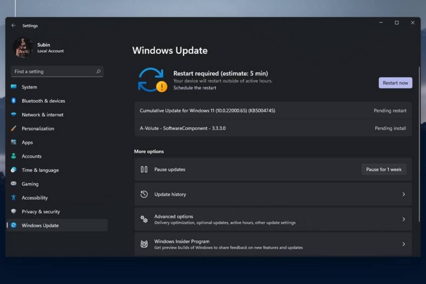Click the Windows Insider Program cat icon
The height and width of the screenshot is (284, 426).
(144, 244)
